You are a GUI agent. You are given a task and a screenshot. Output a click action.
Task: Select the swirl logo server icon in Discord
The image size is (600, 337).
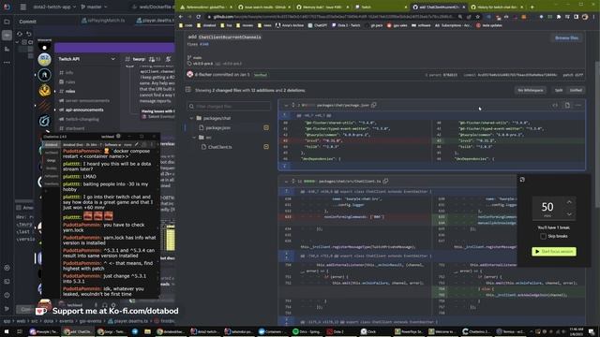[44, 121]
